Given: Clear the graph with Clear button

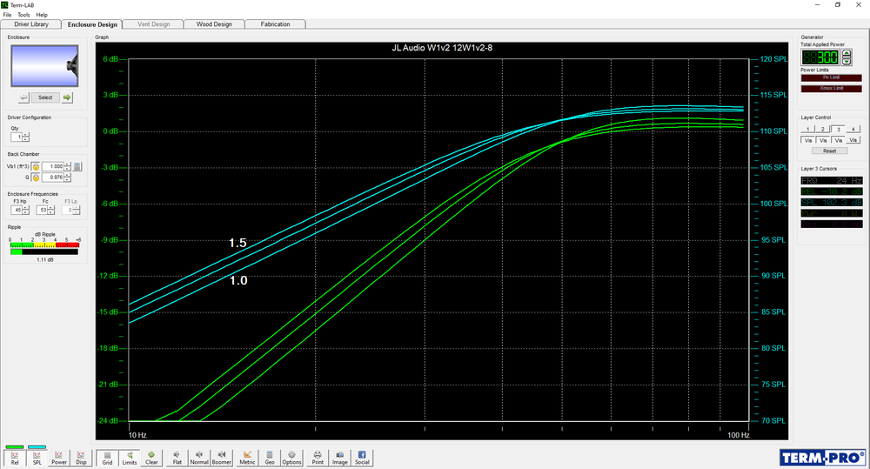Looking at the screenshot, I should tap(151, 458).
